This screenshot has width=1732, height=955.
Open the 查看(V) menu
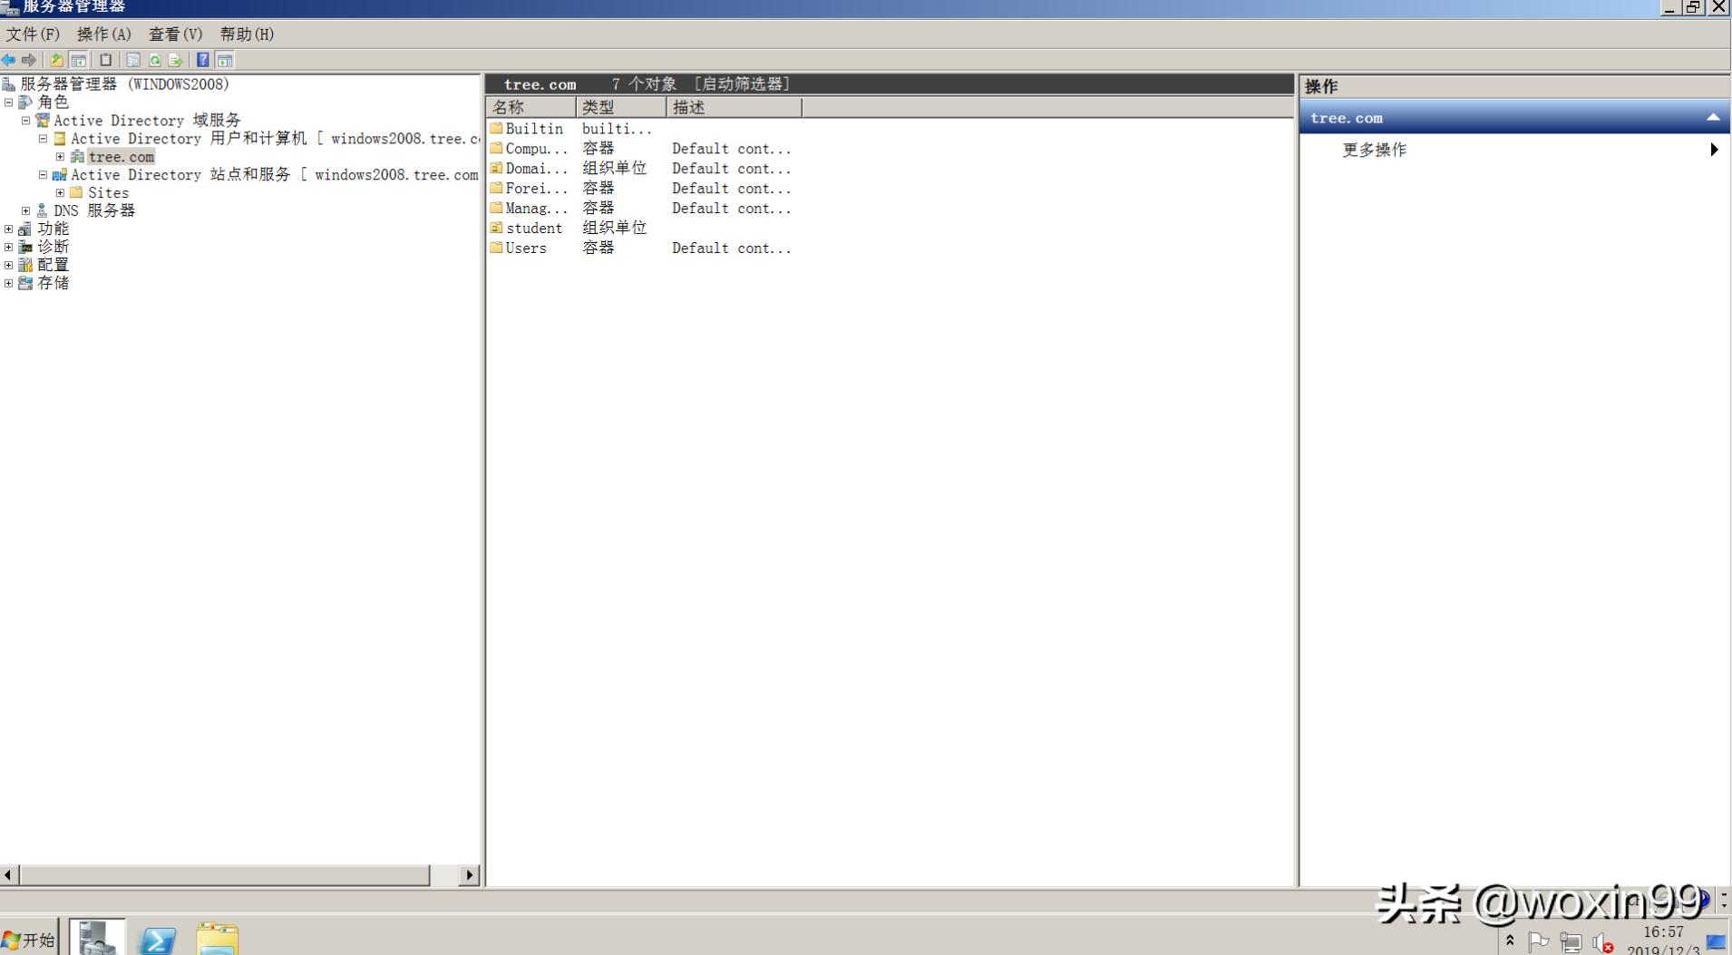175,34
